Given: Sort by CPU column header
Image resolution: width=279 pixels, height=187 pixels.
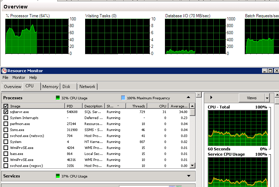Looking at the screenshot, I should 158,106.
